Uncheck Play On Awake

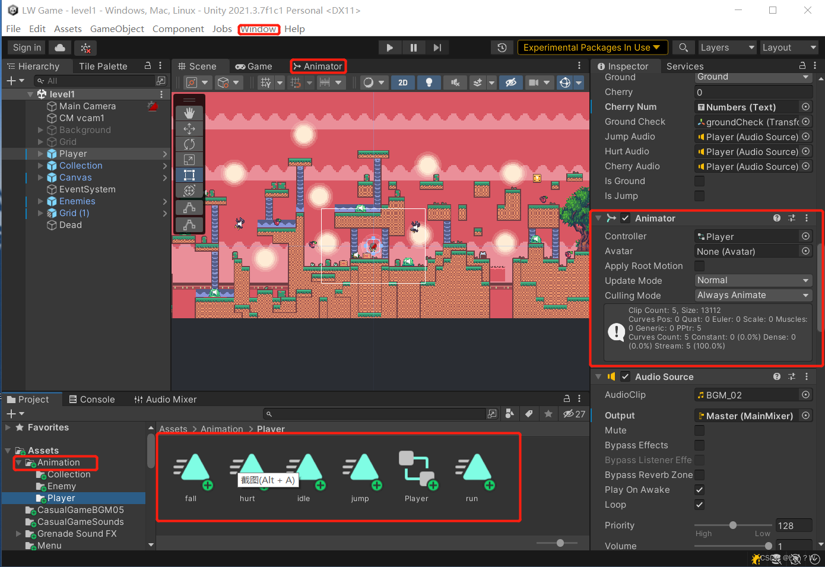(x=700, y=490)
